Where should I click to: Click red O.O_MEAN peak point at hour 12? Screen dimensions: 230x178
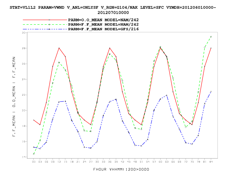[x=59, y=48]
